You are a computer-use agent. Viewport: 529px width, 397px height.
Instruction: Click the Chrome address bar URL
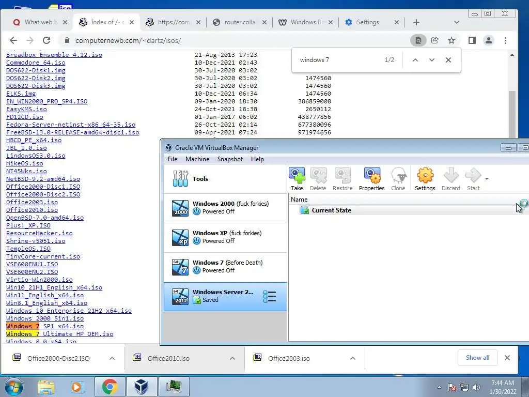pos(128,40)
